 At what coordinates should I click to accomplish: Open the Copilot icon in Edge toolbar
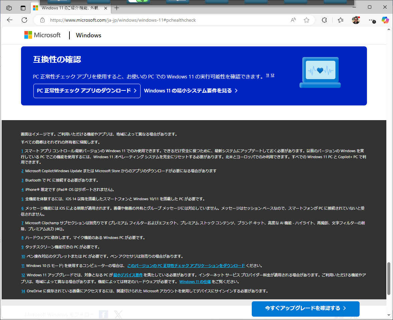385,20
